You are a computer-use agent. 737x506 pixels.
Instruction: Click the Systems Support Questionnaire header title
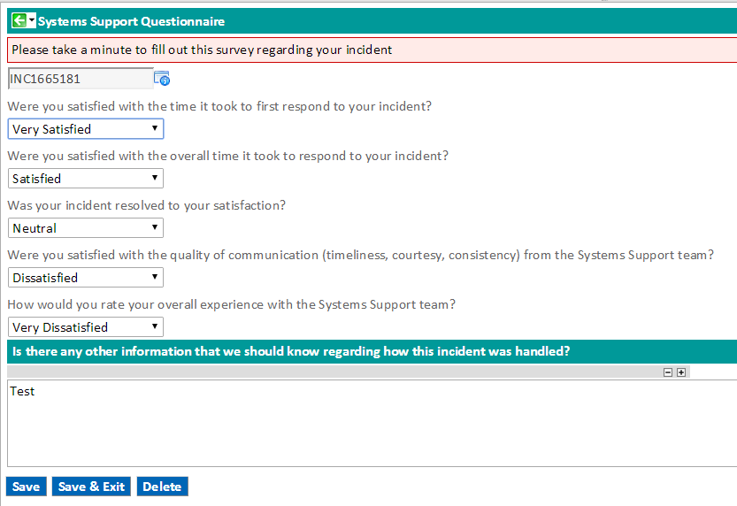tap(131, 21)
